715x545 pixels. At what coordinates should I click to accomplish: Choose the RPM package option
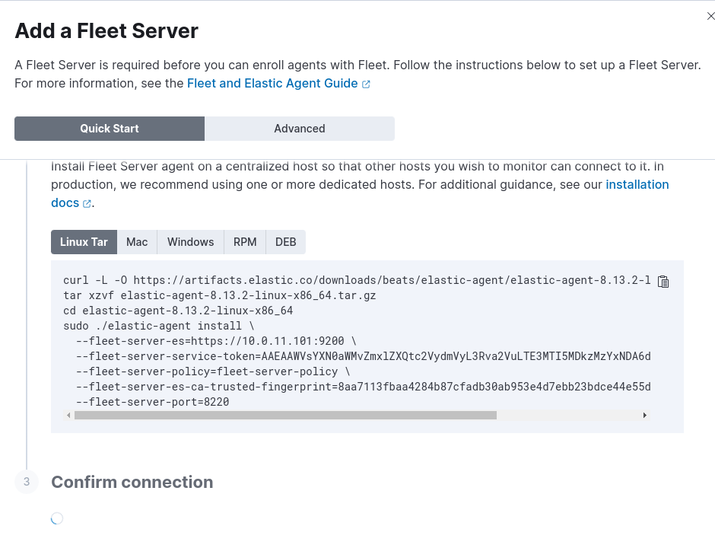[245, 242]
